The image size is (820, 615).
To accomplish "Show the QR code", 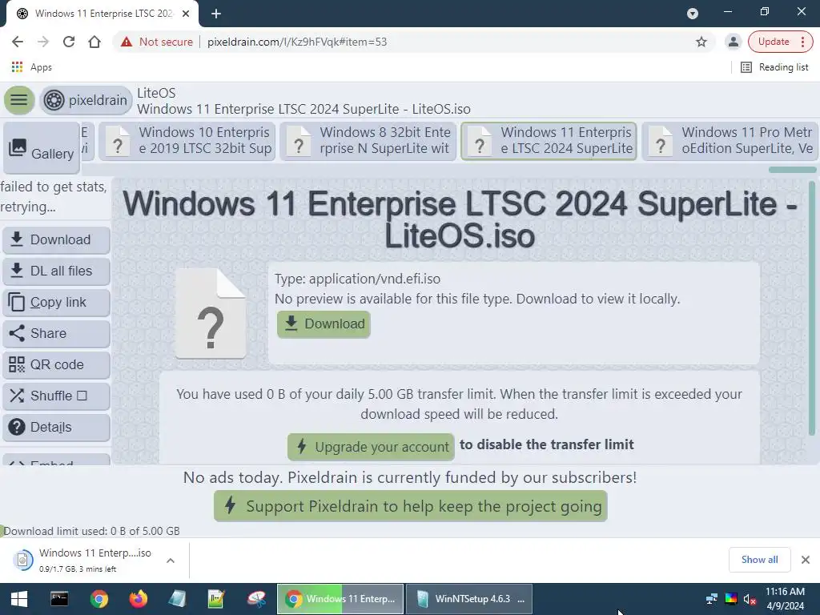I will 57,364.
